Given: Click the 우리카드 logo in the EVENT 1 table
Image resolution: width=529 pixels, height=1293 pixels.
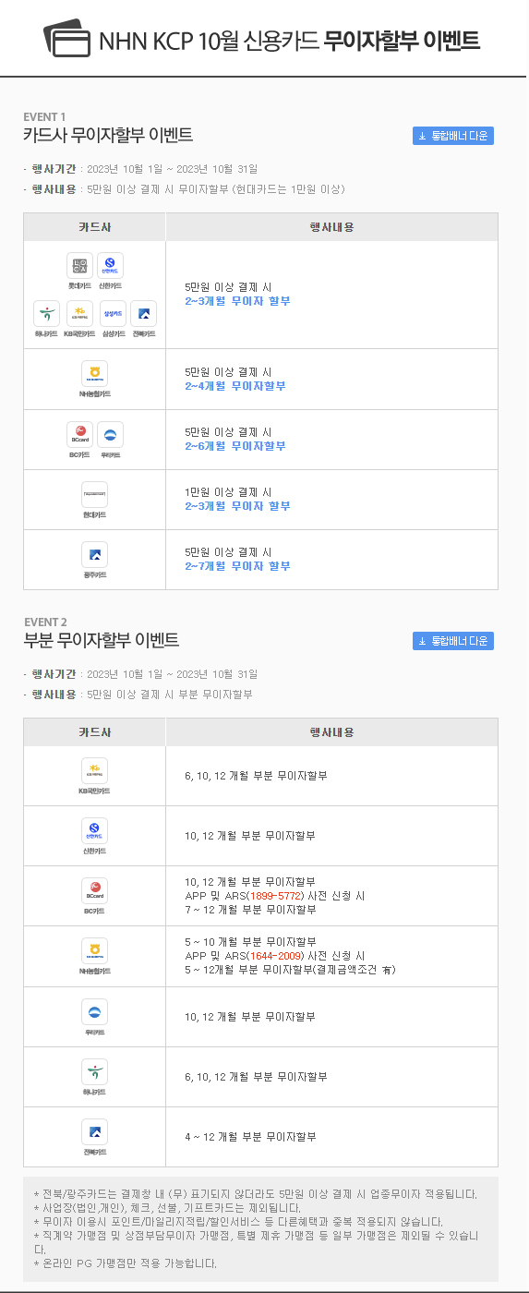Looking at the screenshot, I should [x=110, y=435].
